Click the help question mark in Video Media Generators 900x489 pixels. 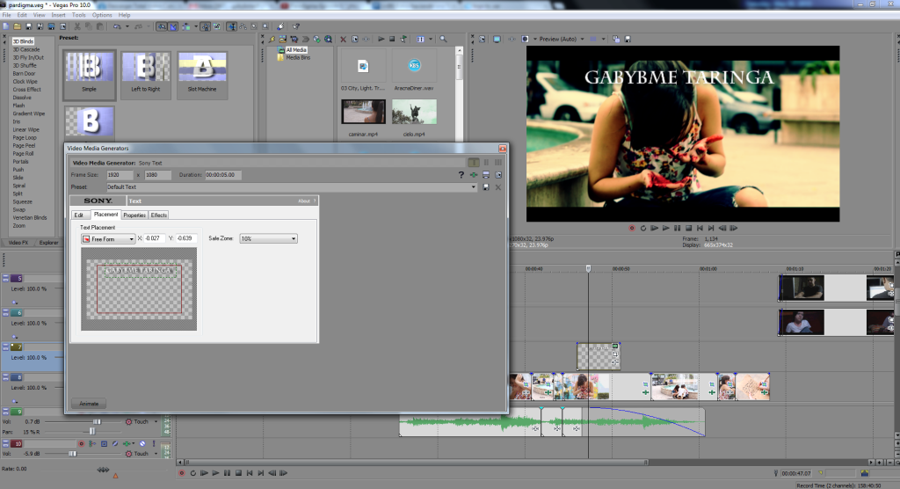pyautogui.click(x=461, y=175)
